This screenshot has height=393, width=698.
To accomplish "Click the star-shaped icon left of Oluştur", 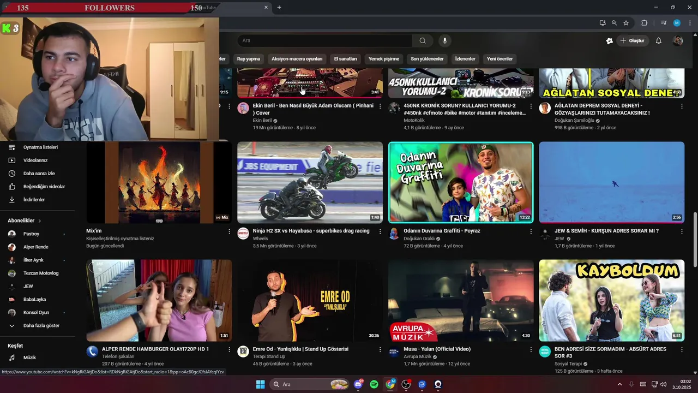I will pyautogui.click(x=609, y=41).
